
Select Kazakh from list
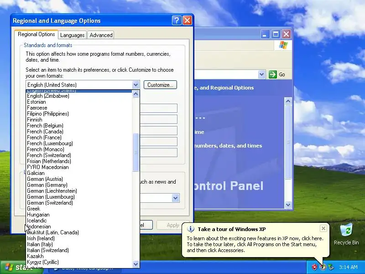(79, 256)
